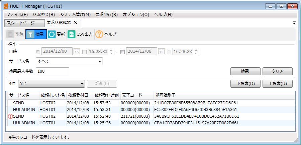Click the 更新 refresh icon
The height and width of the screenshot is (145, 301).
[52, 34]
